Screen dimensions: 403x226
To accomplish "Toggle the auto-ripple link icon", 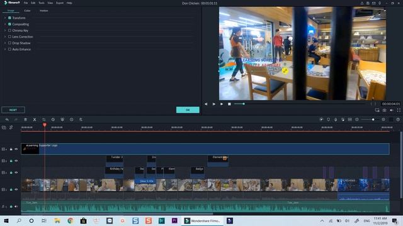I will point(11,127).
